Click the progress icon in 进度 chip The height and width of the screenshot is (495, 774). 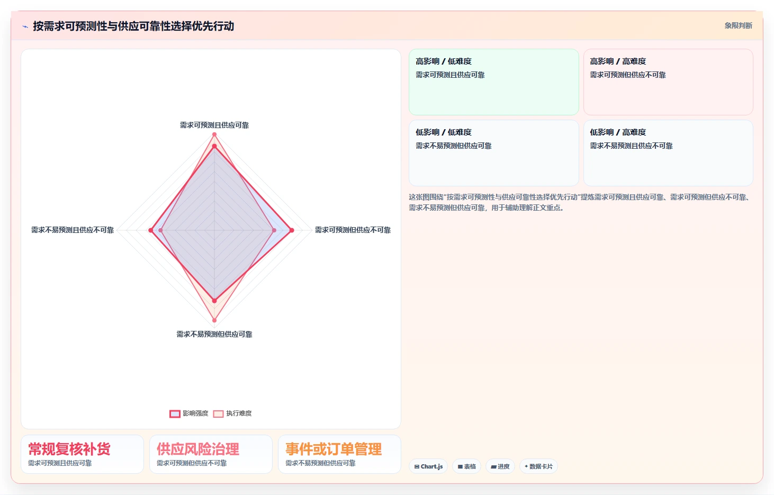493,466
